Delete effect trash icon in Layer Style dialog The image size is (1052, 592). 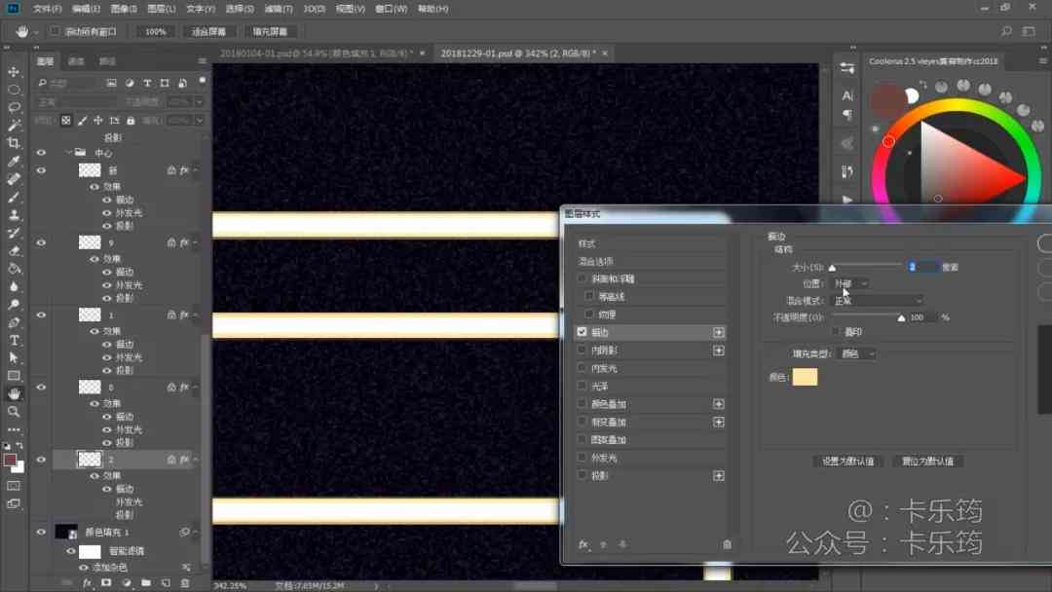(728, 544)
